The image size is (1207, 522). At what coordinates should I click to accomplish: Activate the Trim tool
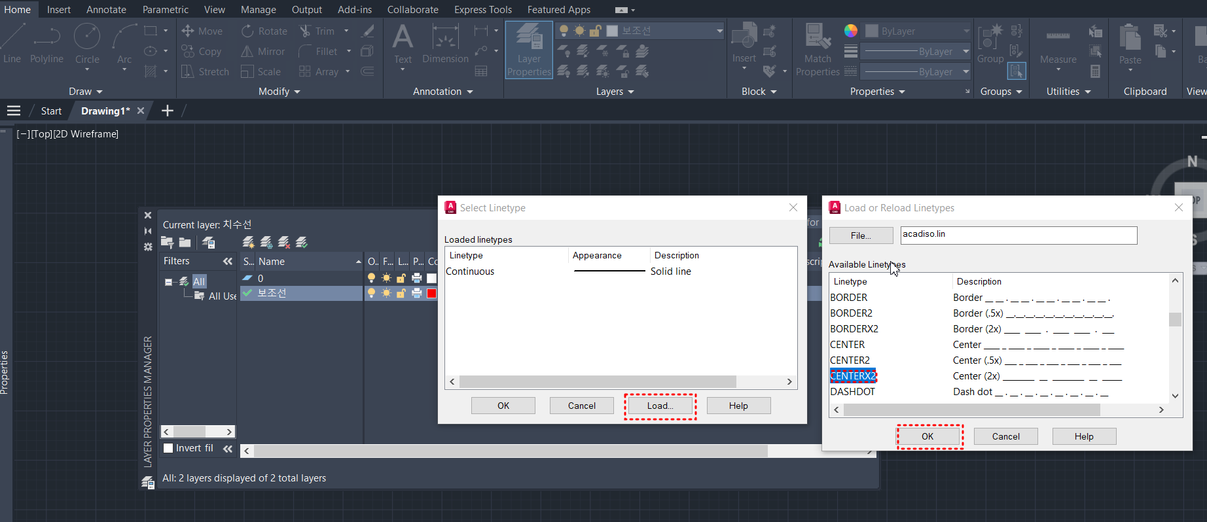(317, 31)
